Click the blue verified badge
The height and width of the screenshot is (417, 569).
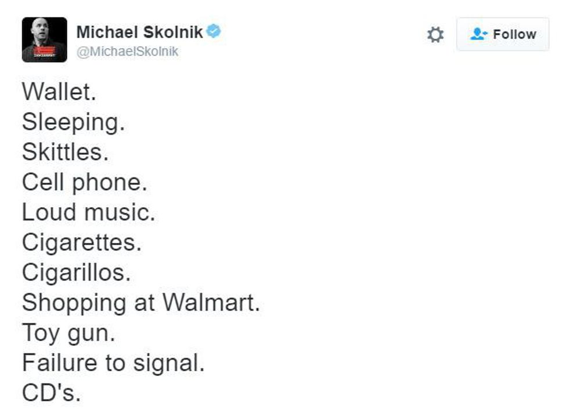(214, 32)
